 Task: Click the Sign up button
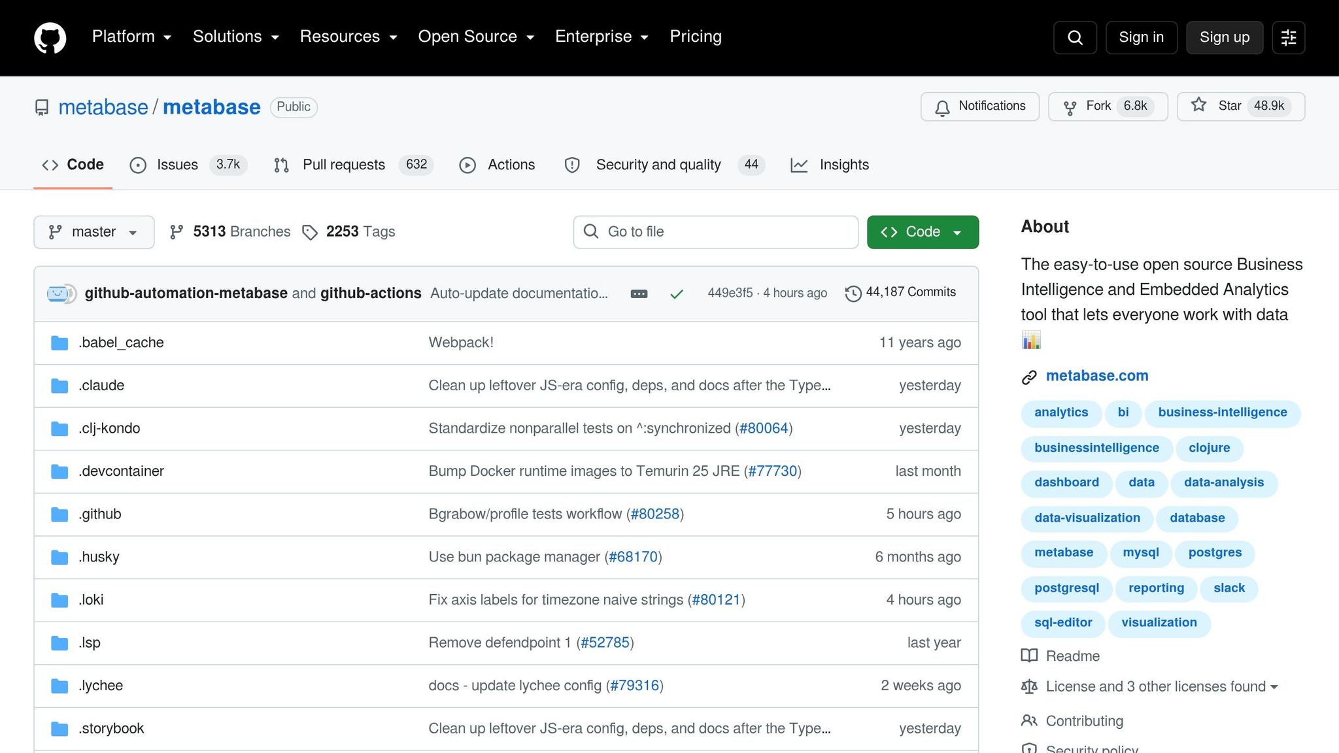click(1225, 37)
